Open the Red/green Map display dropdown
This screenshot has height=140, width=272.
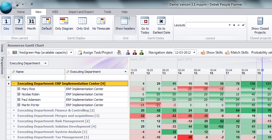[x=71, y=53]
